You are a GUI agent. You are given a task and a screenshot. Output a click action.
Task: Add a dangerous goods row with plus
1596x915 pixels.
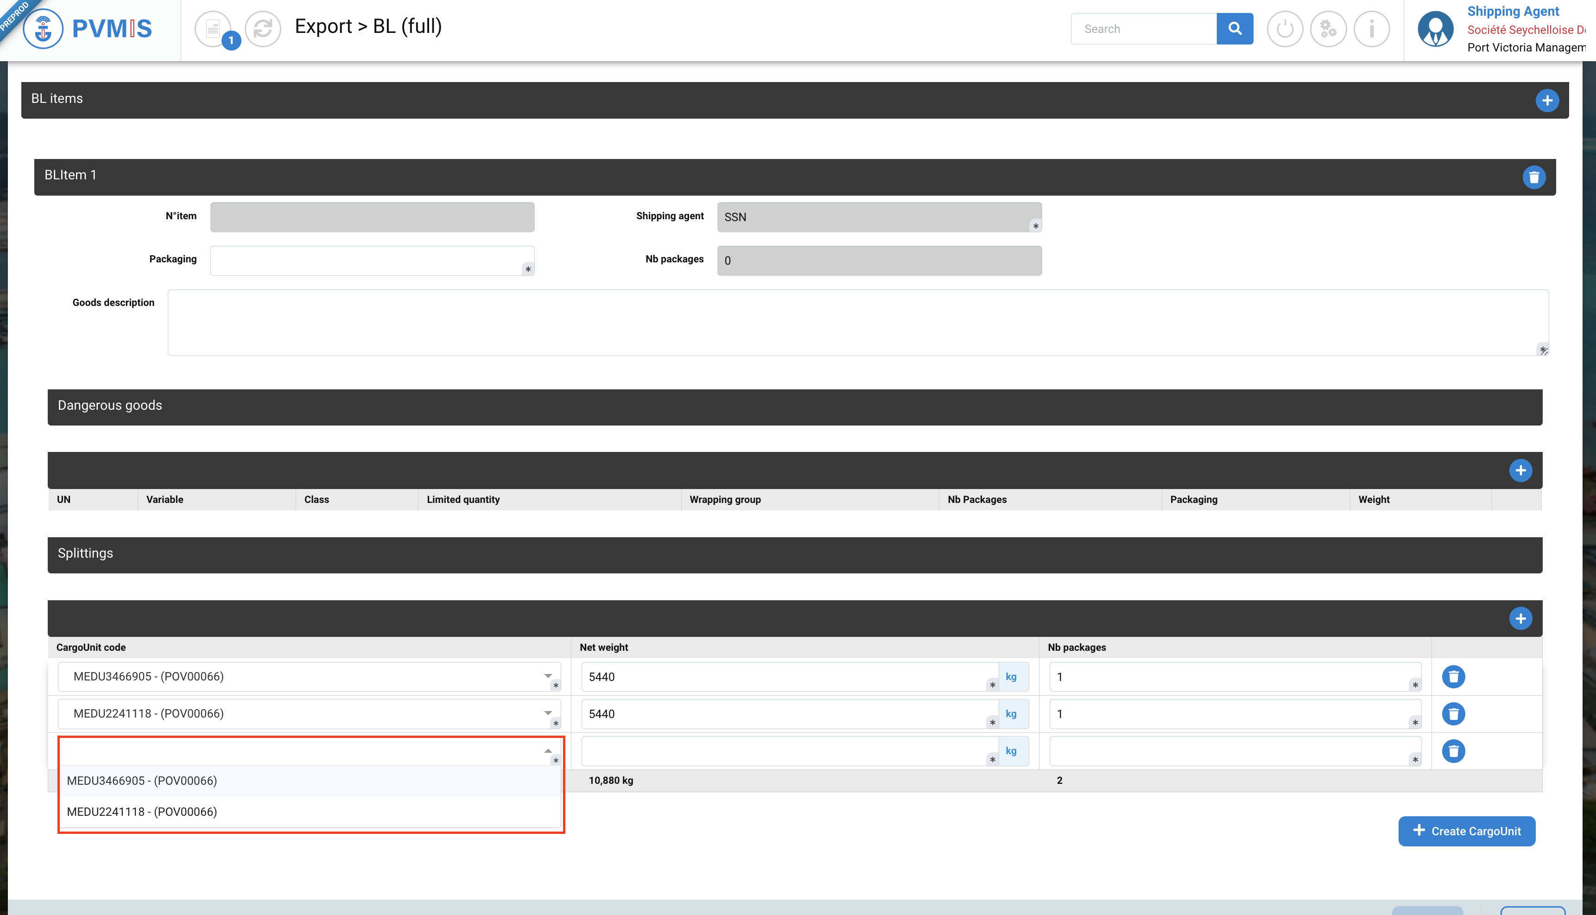coord(1520,470)
